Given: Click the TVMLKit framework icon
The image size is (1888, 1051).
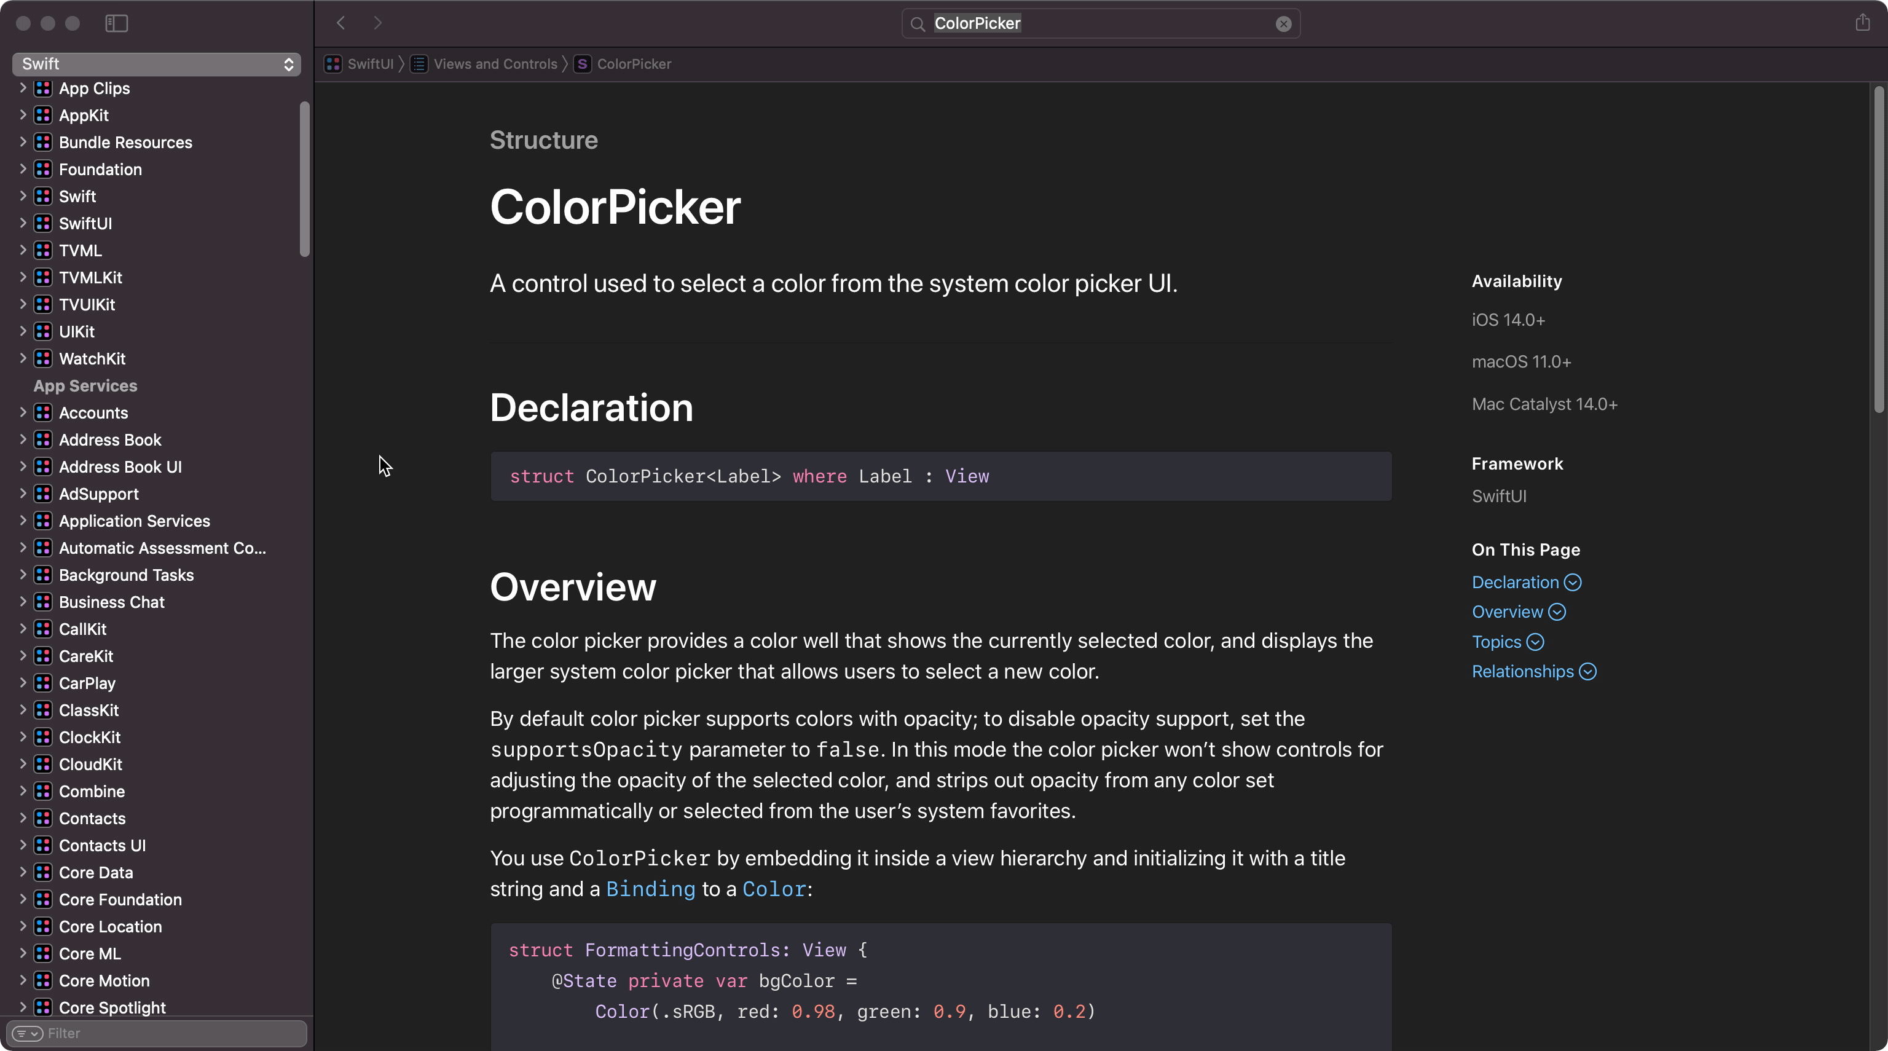Looking at the screenshot, I should point(43,278).
